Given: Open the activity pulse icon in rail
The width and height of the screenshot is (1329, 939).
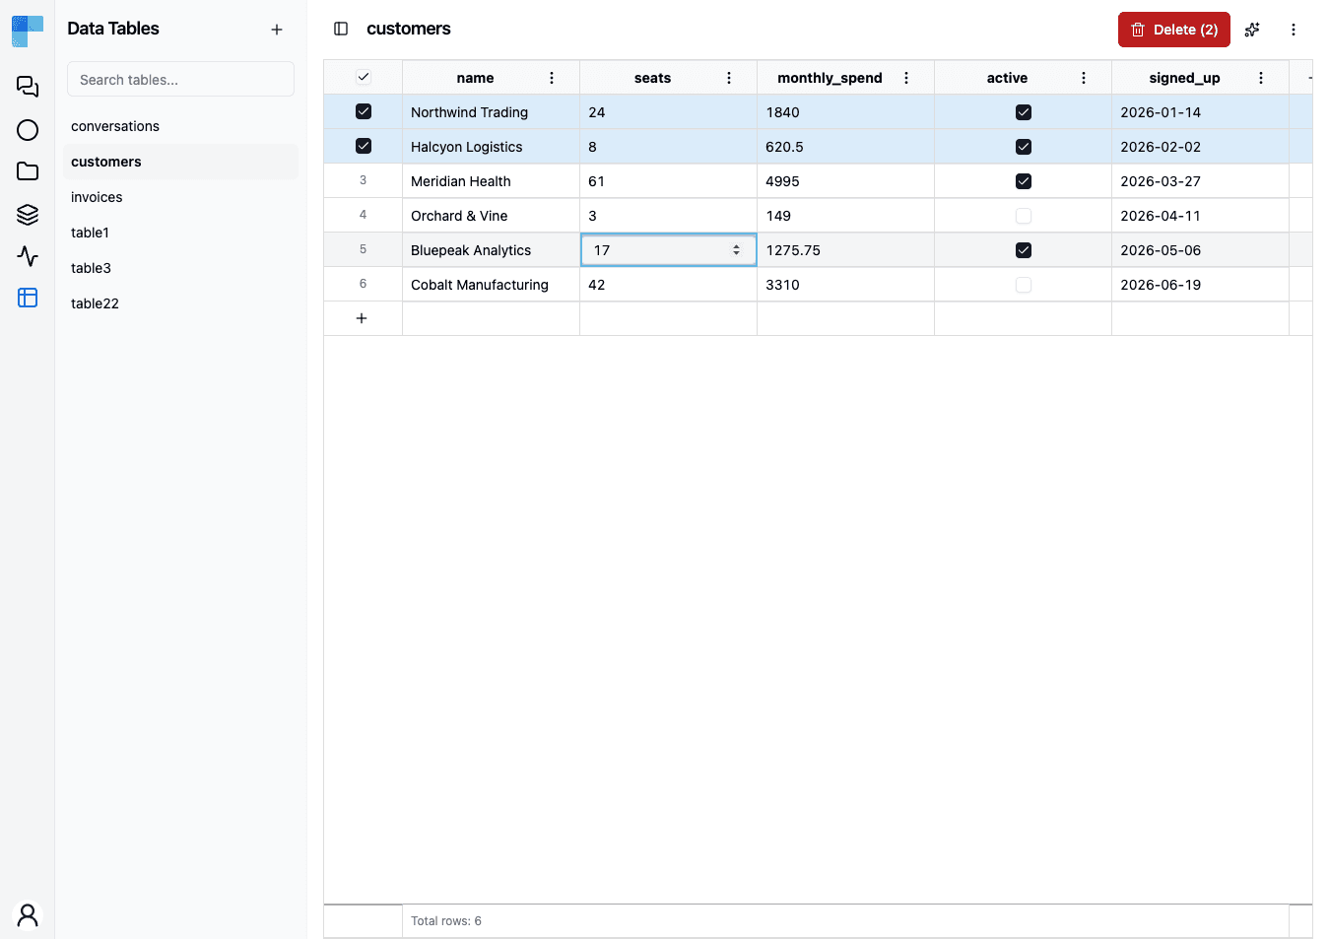Looking at the screenshot, I should tap(28, 256).
